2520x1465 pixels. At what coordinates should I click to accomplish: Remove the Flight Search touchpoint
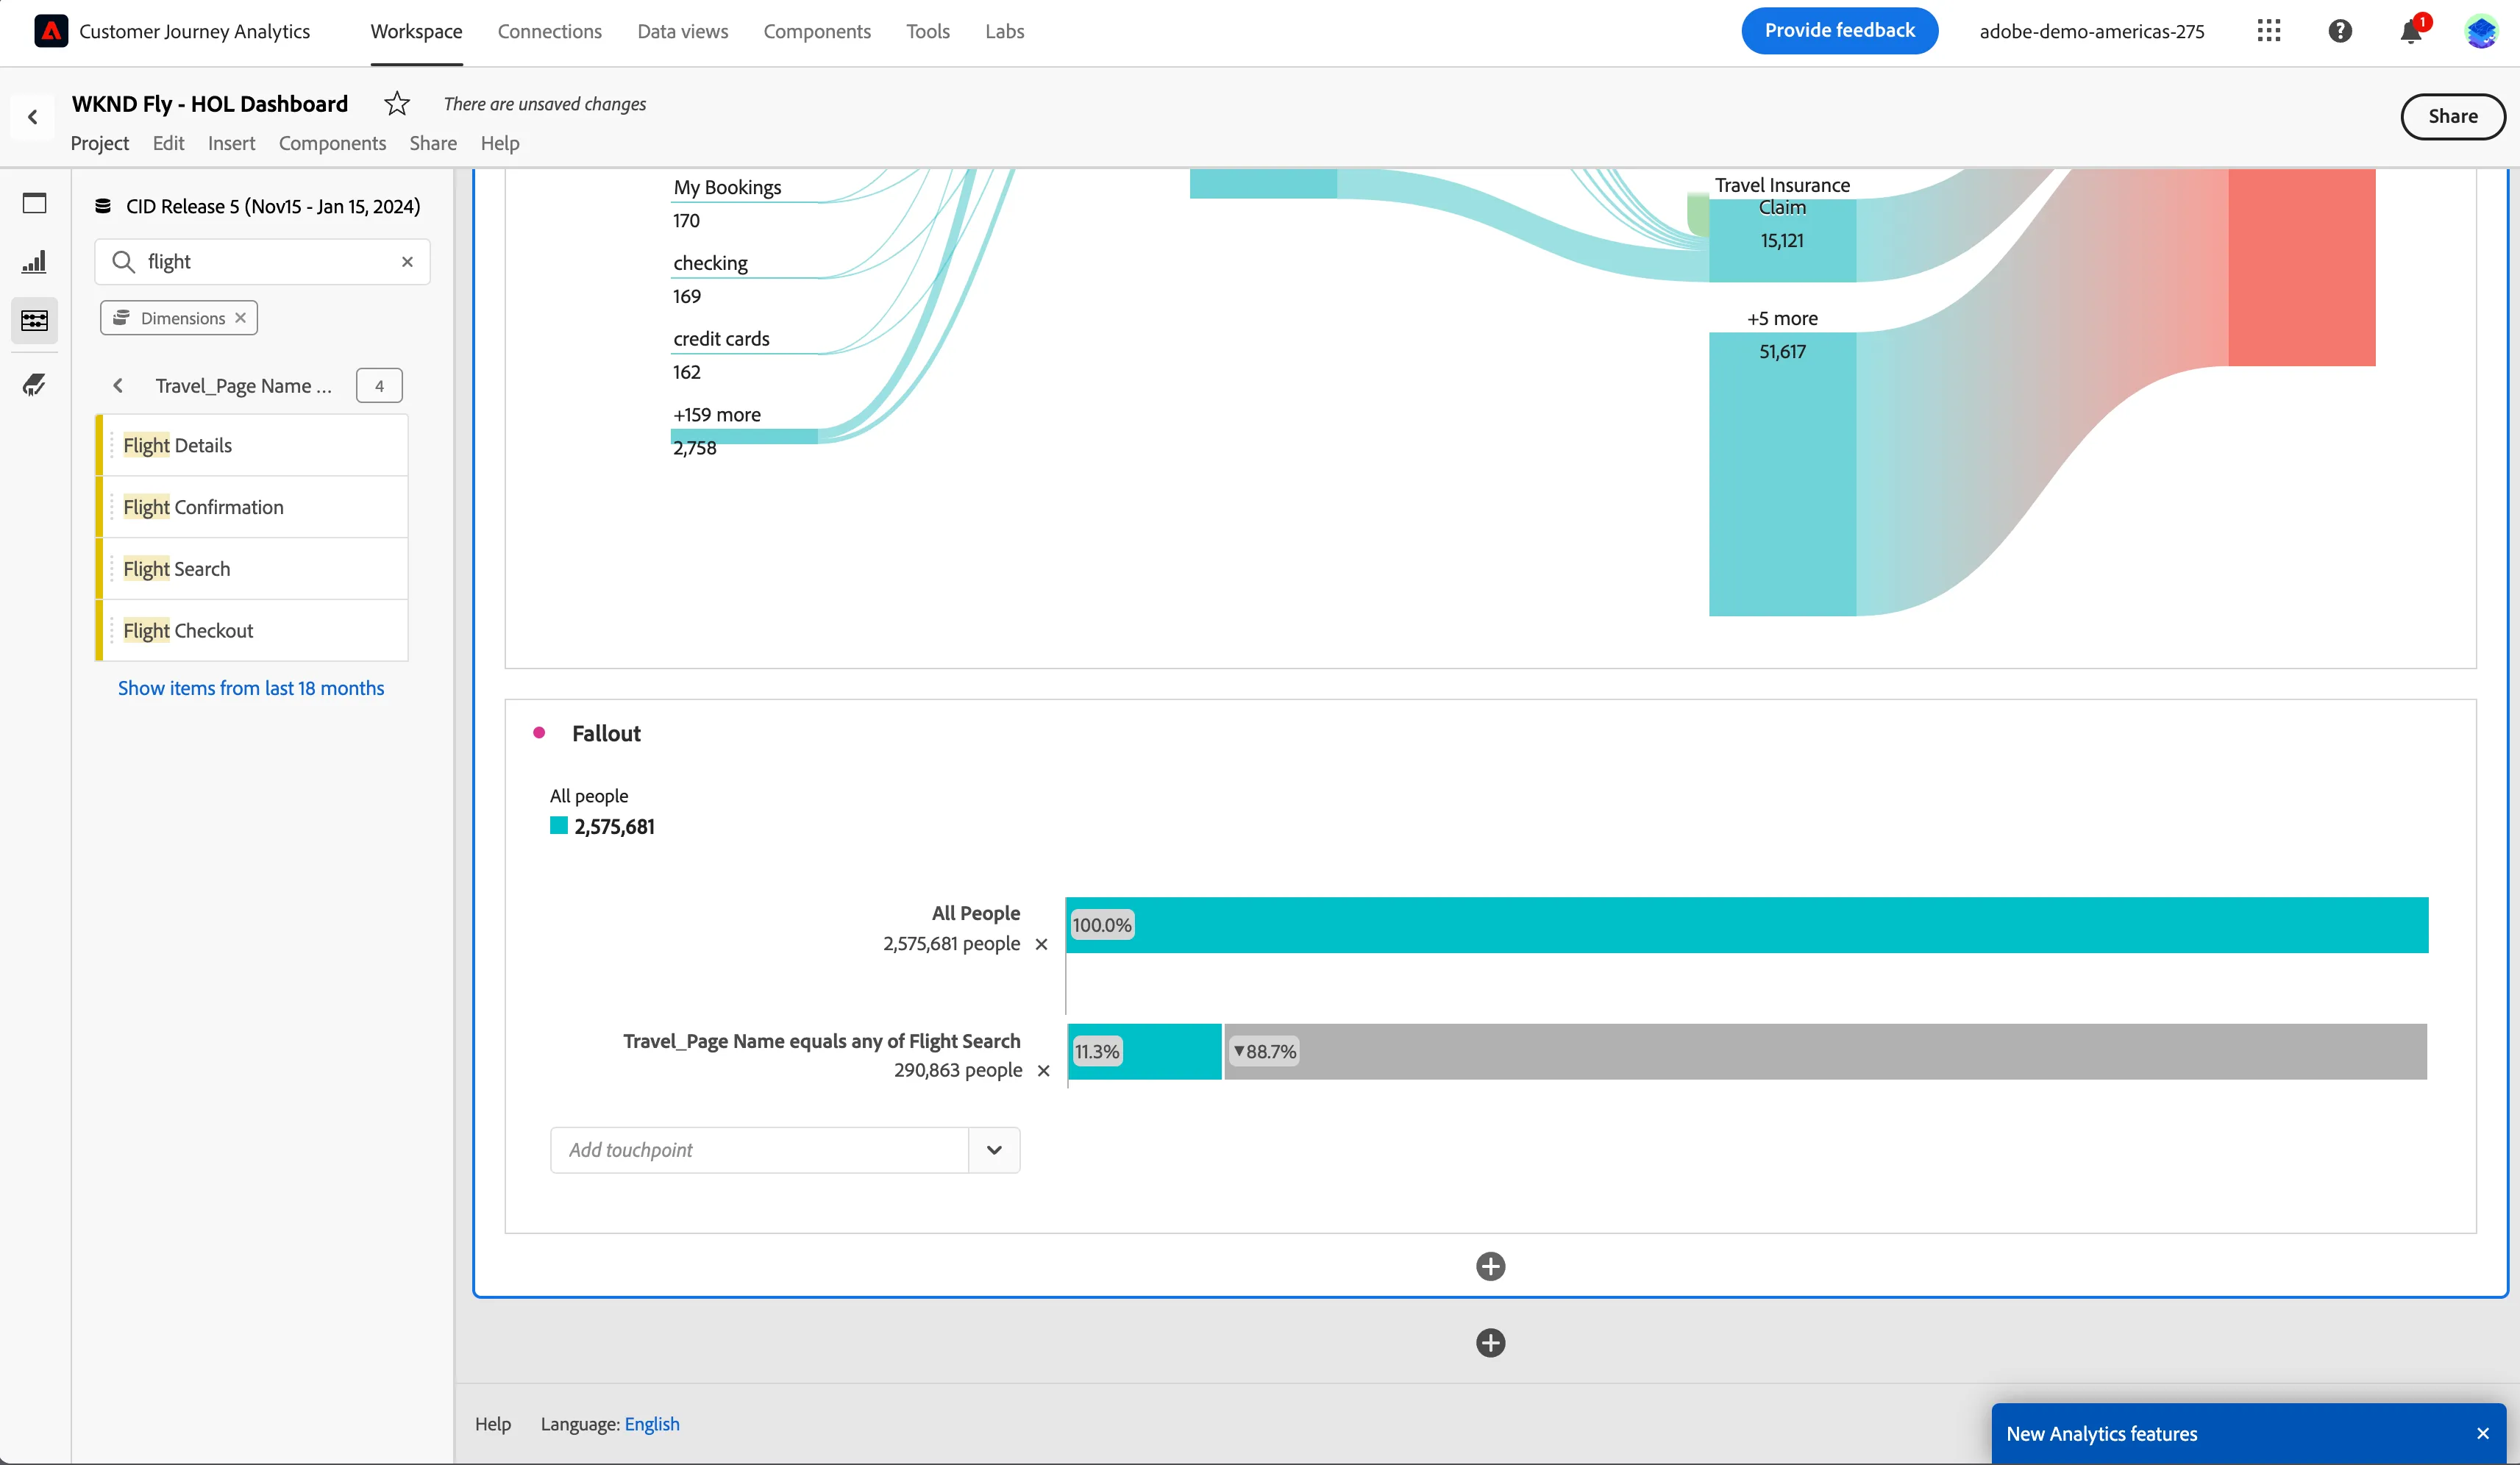pos(1043,1071)
